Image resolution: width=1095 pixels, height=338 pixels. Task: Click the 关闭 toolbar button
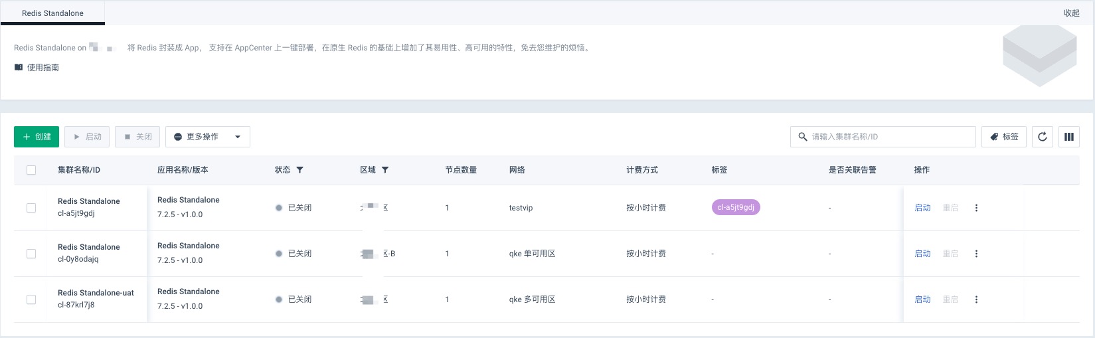coord(137,137)
